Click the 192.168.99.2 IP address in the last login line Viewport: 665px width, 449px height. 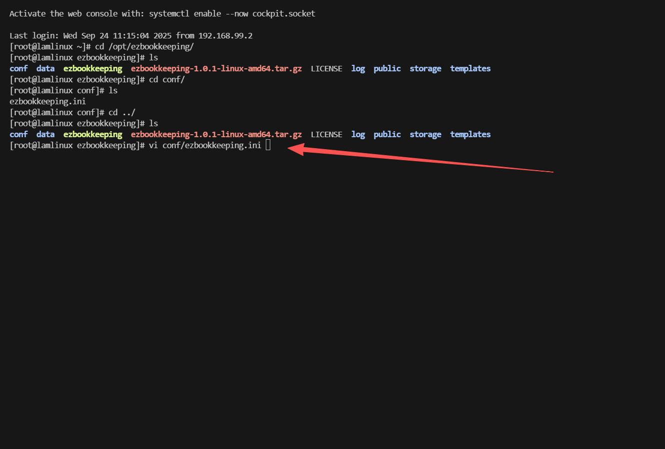[225, 35]
